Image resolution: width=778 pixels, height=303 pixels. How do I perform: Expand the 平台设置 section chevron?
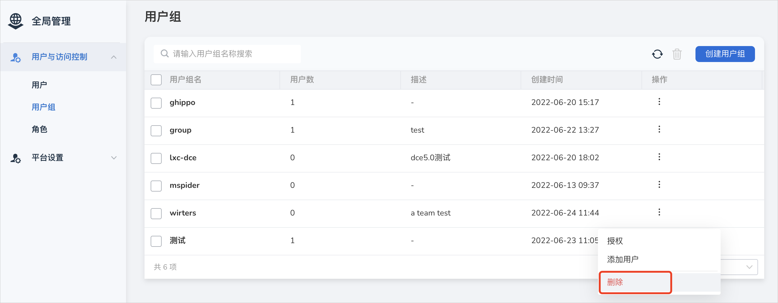[x=114, y=158]
